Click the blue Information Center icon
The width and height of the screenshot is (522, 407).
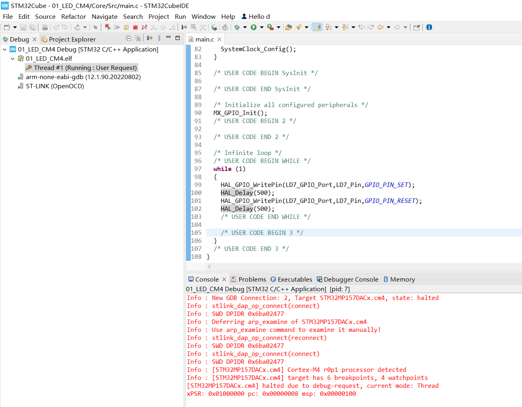click(429, 27)
